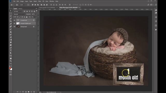
Task: Select the Eraser tool
Action: pyautogui.click(x=11, y=37)
